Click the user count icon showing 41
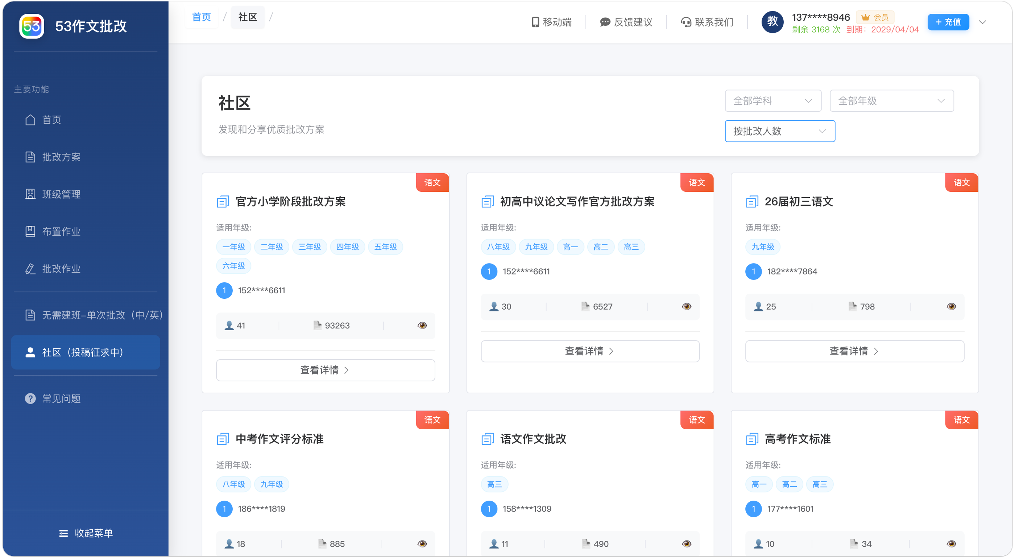The height and width of the screenshot is (559, 1015). click(x=229, y=326)
